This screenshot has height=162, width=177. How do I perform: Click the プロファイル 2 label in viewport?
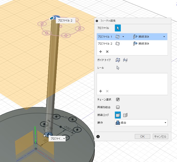65,21
